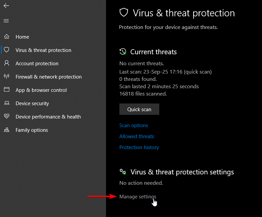
Task: Click the Manage settings link
Action: [138, 197]
